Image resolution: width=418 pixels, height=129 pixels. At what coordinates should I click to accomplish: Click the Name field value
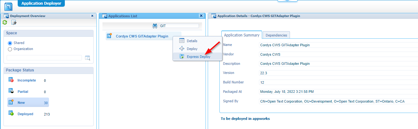click(338, 45)
